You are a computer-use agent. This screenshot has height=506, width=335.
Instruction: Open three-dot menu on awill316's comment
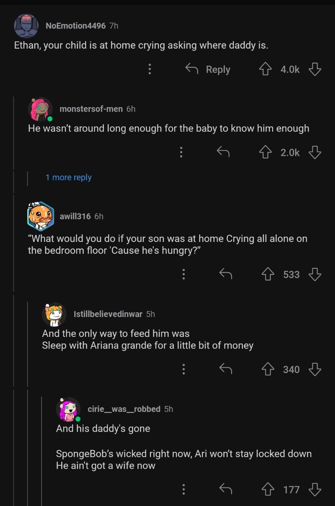click(184, 274)
